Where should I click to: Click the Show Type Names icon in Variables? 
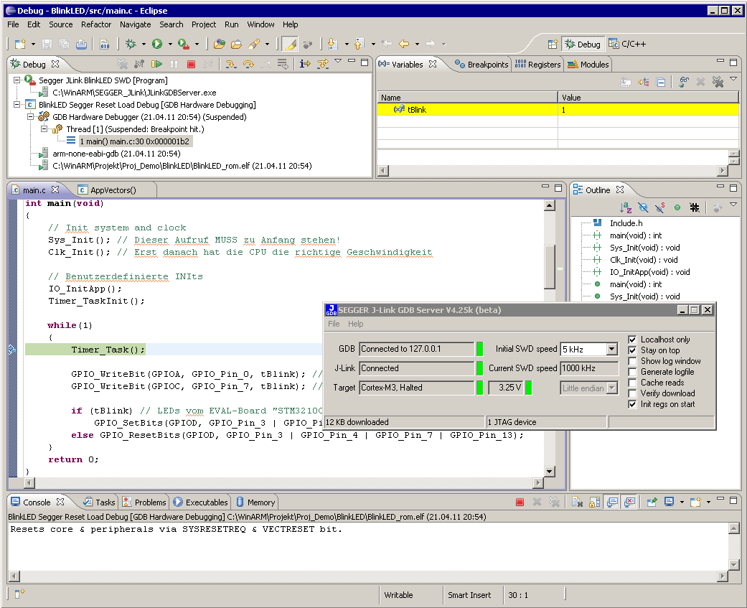(626, 82)
